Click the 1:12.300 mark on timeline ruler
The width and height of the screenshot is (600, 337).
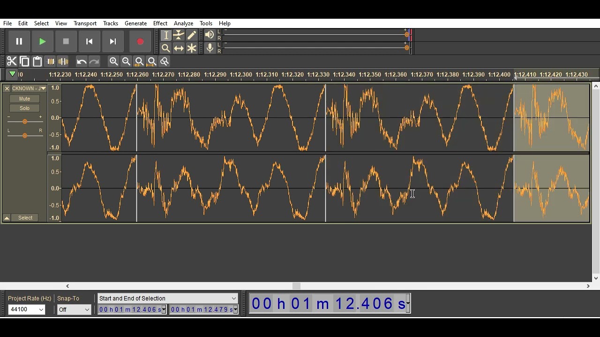[x=241, y=74]
